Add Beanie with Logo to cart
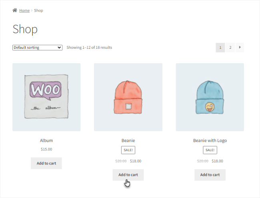The height and width of the screenshot is (198, 260). (x=210, y=175)
